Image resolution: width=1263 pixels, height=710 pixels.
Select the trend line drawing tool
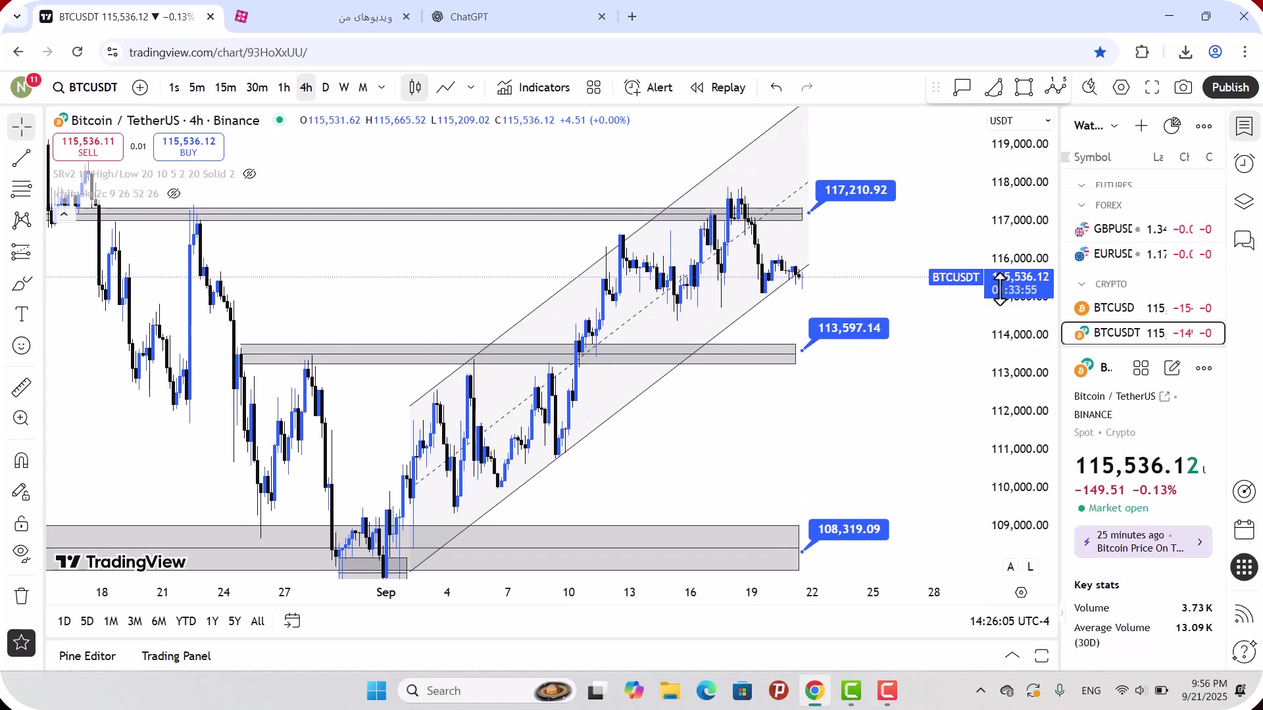click(x=21, y=158)
